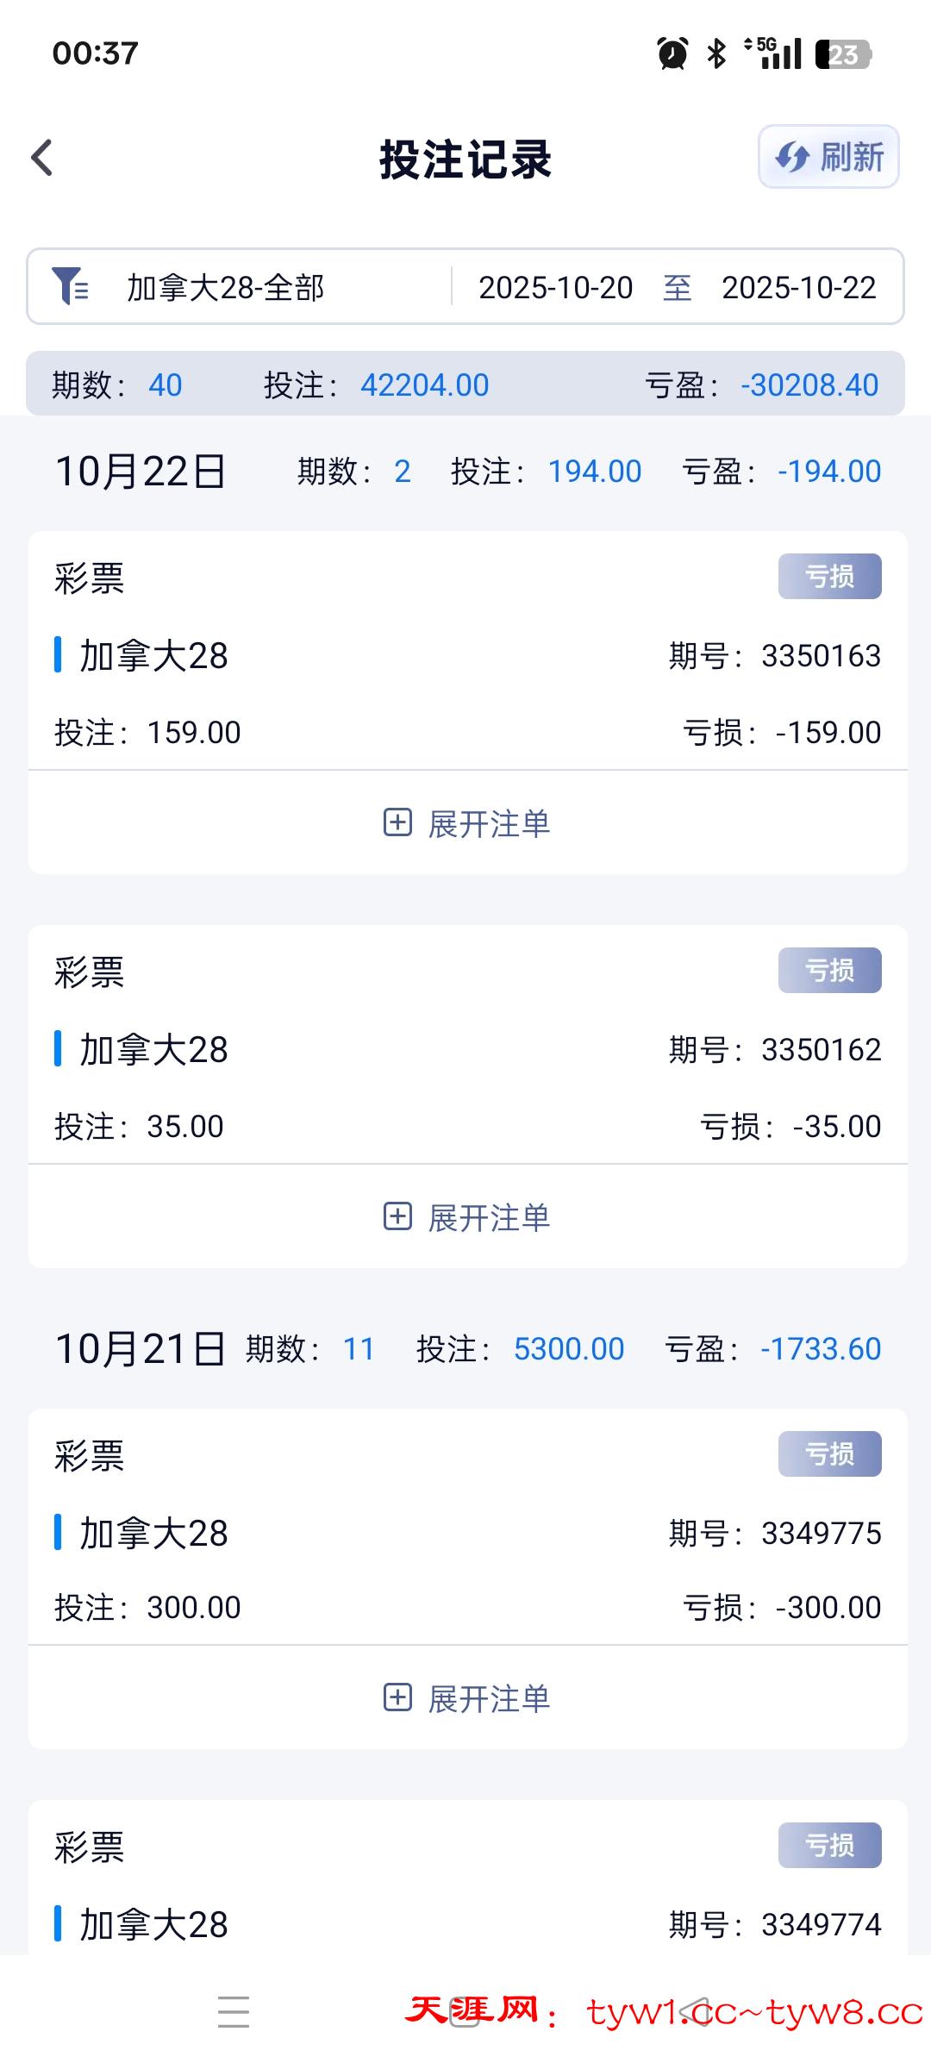The height and width of the screenshot is (2069, 931).
Task: Tap plus icon for issue 3350162
Action: click(x=397, y=1216)
